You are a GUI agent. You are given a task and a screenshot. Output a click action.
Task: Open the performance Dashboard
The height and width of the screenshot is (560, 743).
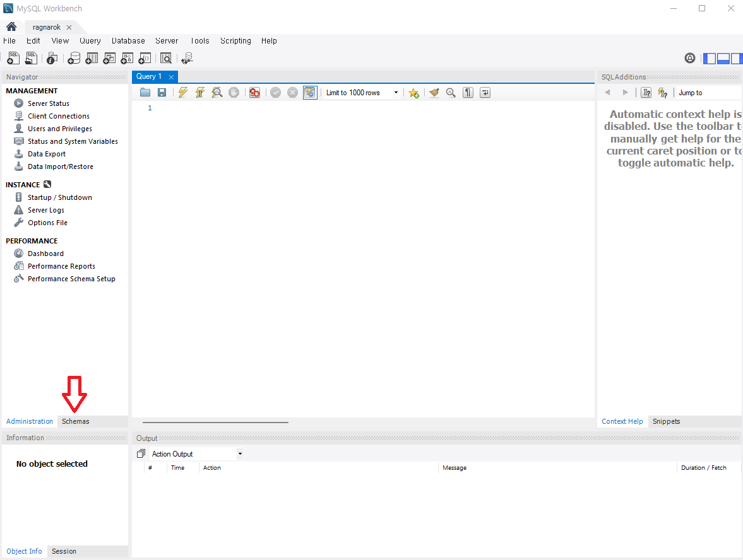[x=45, y=254]
